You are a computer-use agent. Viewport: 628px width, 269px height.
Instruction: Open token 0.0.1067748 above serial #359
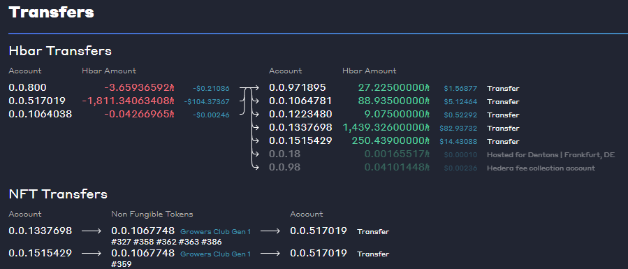[143, 253]
